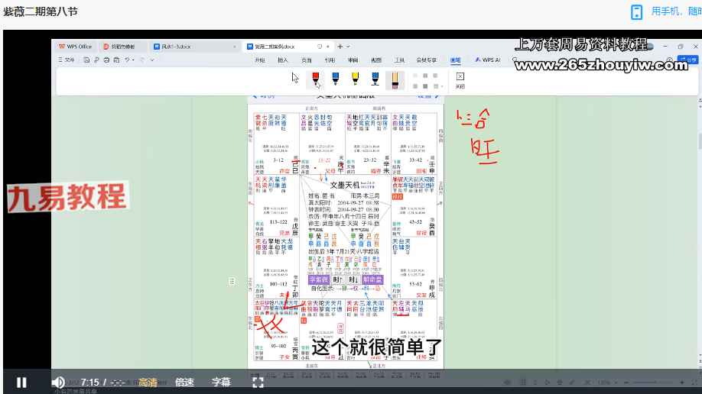Open 倍速 playback speed menu
The width and height of the screenshot is (702, 394).
(x=184, y=382)
